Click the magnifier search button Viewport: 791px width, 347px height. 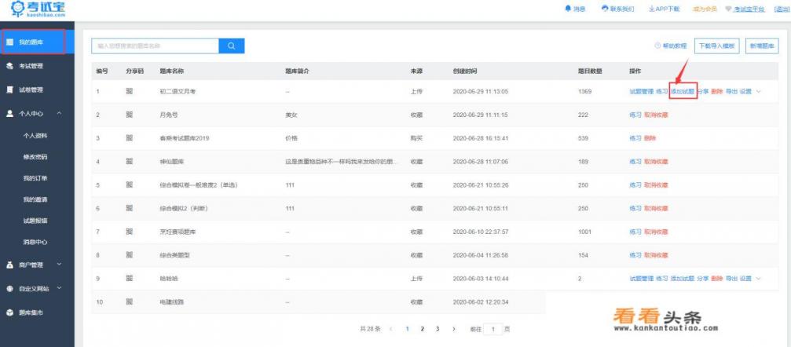point(232,46)
